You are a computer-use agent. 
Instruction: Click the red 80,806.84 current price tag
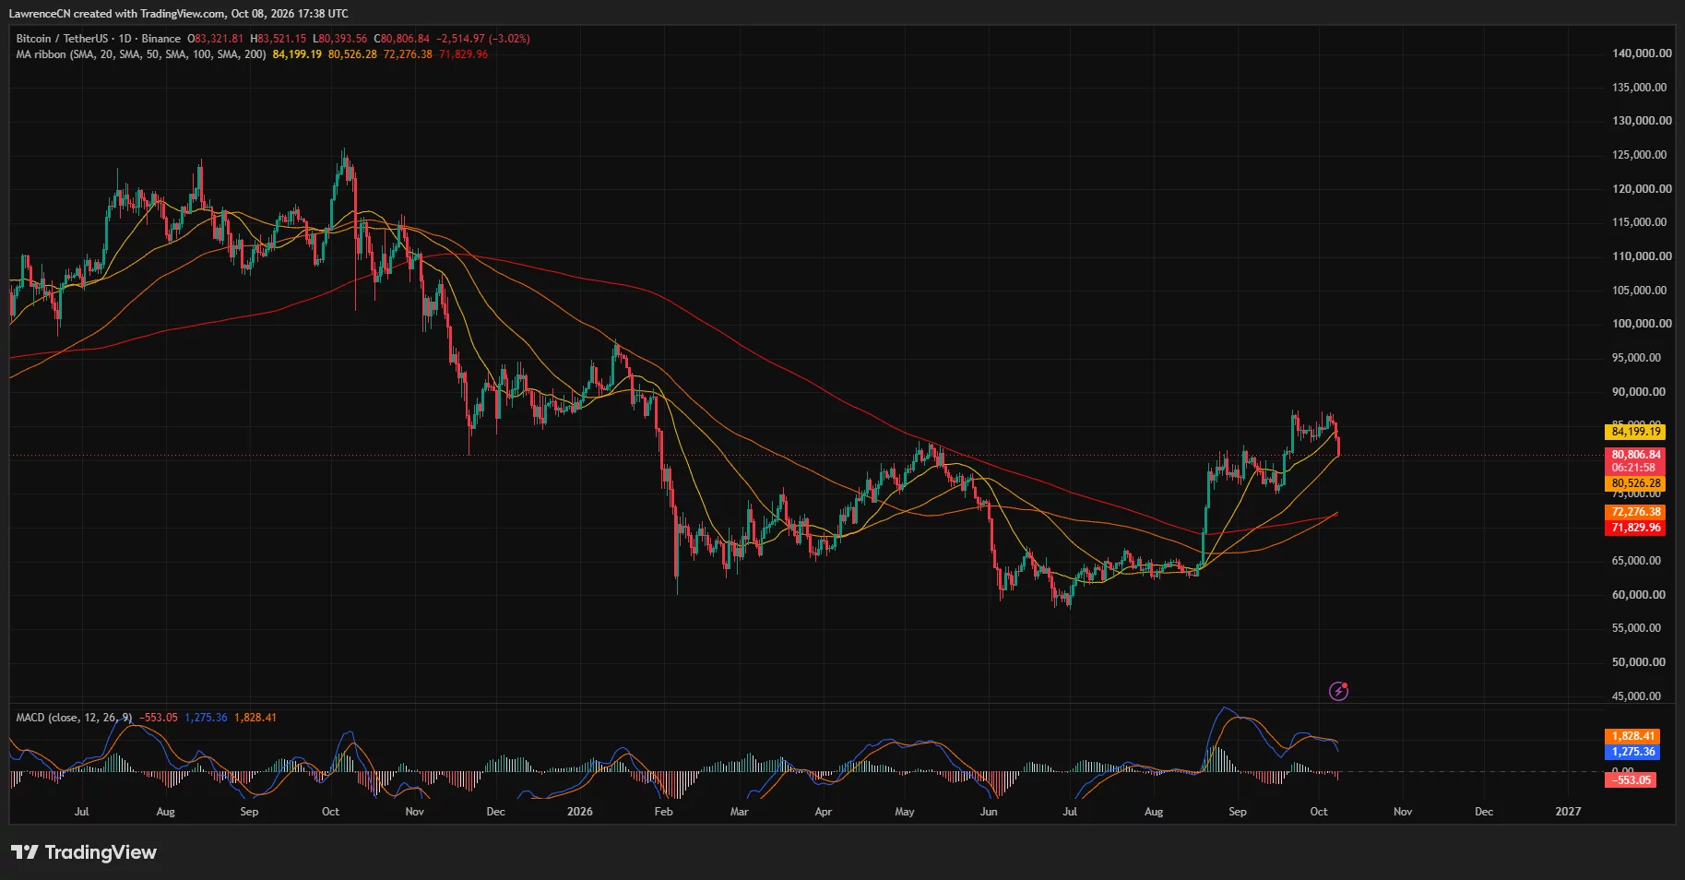coord(1636,455)
